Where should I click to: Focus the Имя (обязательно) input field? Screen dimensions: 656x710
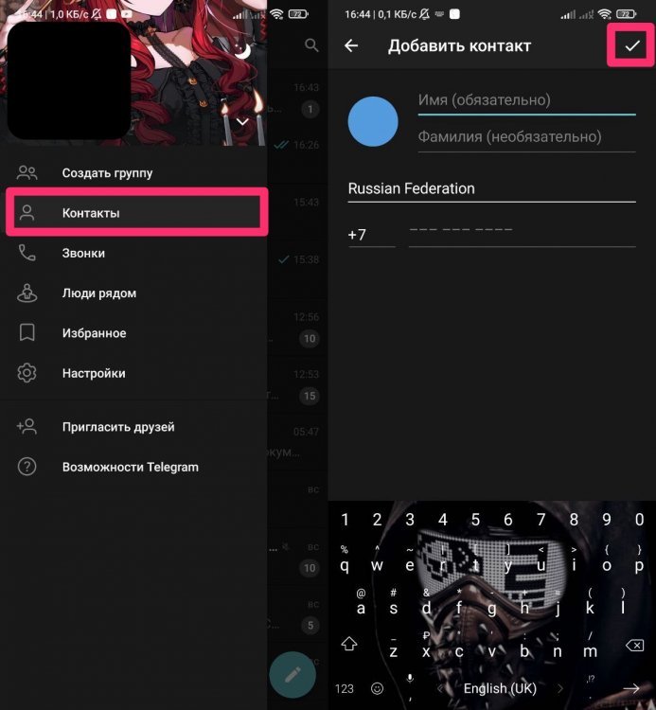(x=526, y=100)
